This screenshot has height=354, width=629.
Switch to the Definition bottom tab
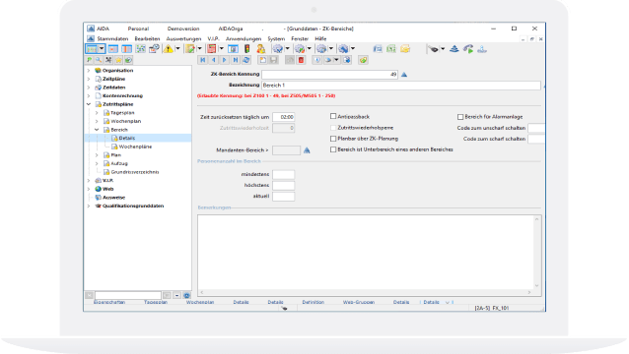point(313,302)
